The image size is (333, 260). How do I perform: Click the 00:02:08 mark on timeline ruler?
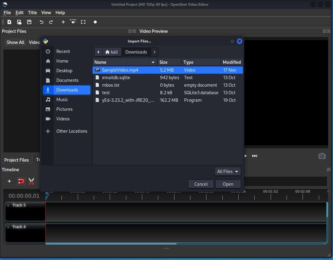pyautogui.click(x=303, y=191)
